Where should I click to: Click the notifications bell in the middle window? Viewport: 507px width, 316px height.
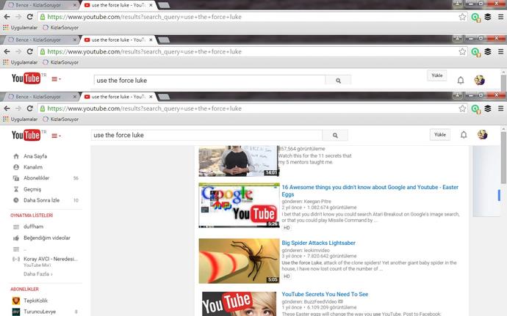click(461, 80)
